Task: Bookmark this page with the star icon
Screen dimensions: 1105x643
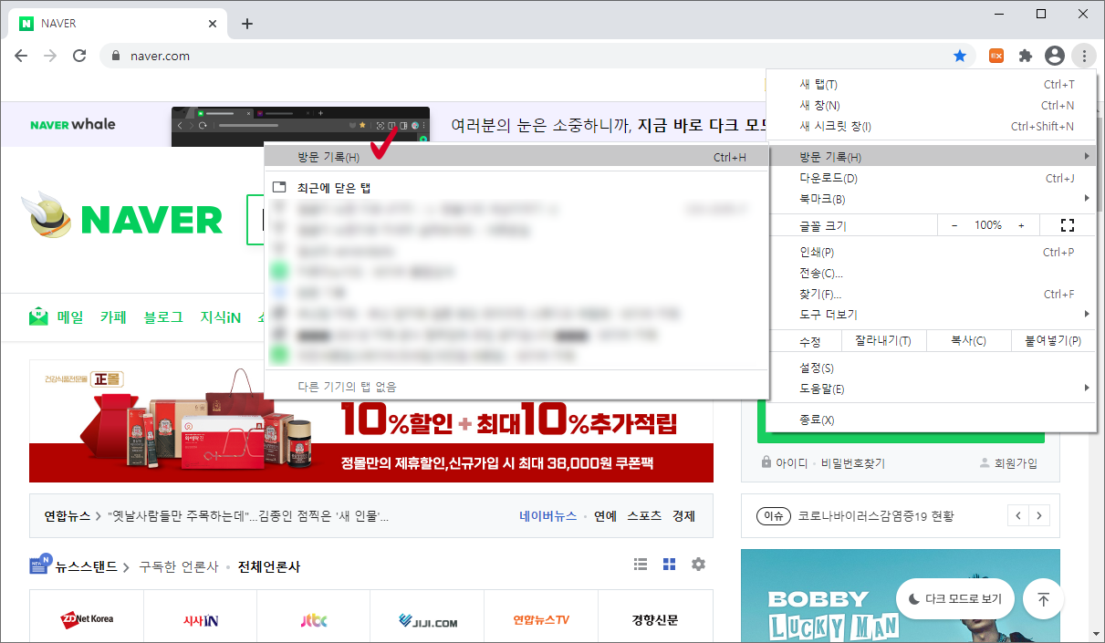Action: point(960,56)
